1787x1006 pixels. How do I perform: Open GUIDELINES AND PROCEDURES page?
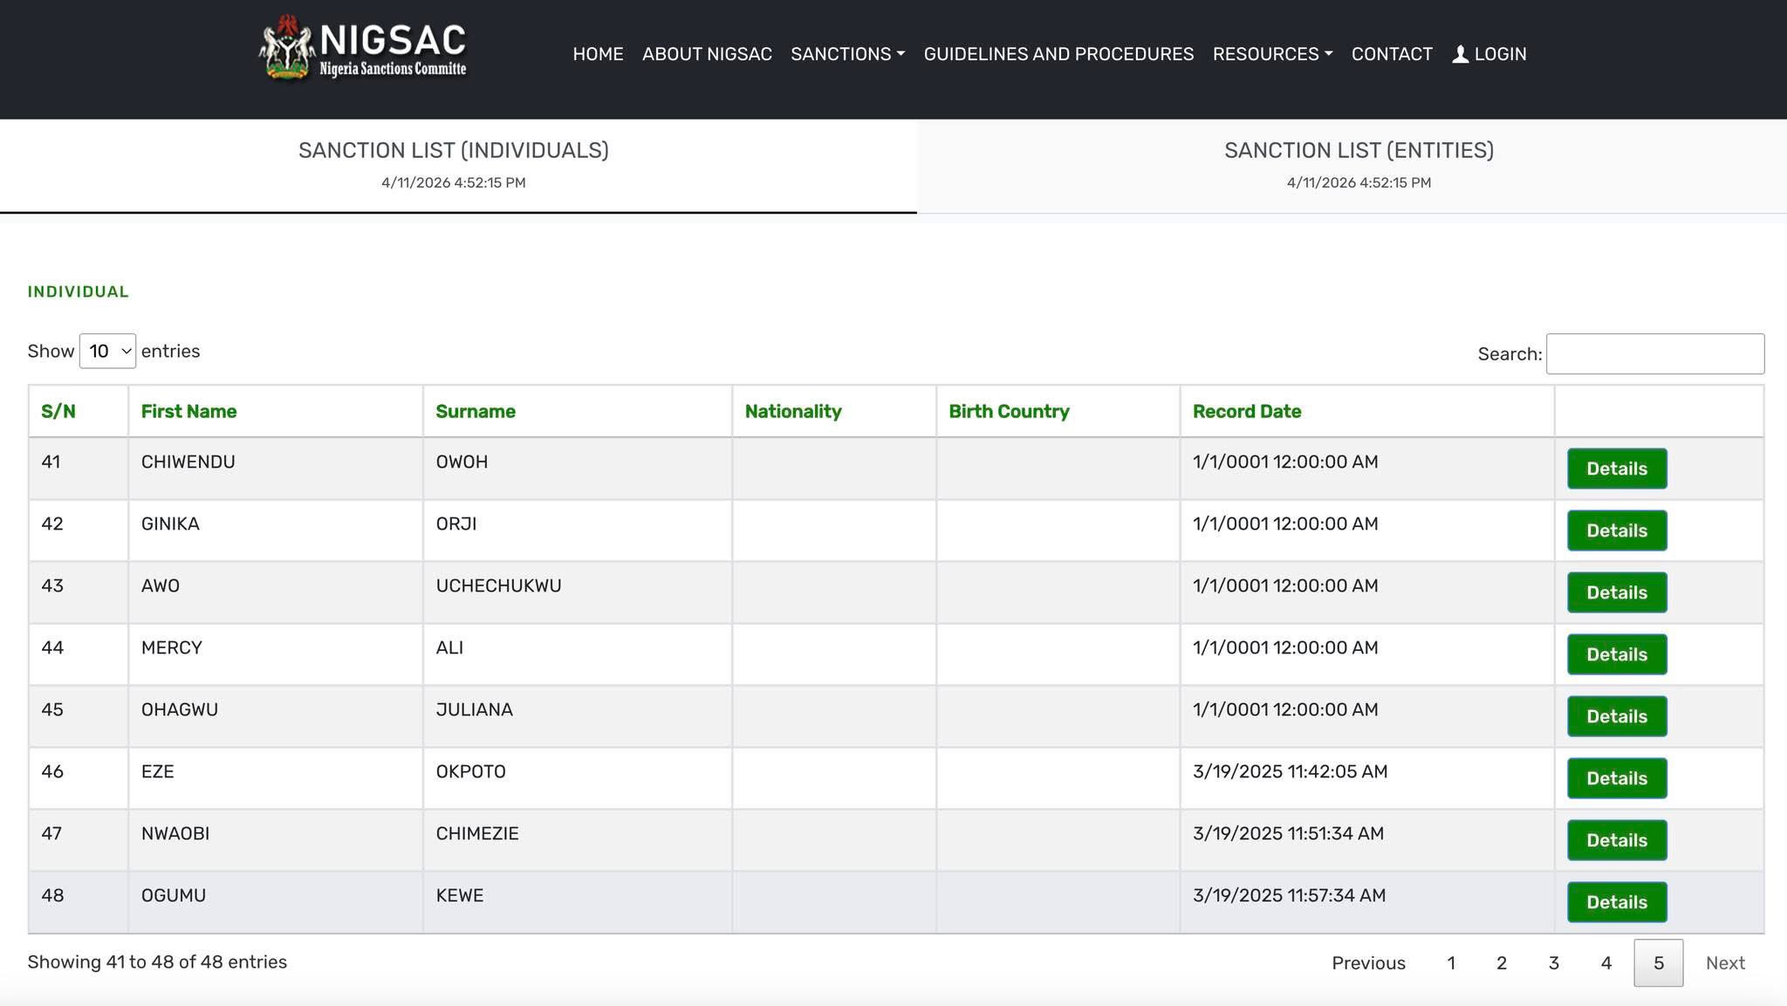point(1058,54)
